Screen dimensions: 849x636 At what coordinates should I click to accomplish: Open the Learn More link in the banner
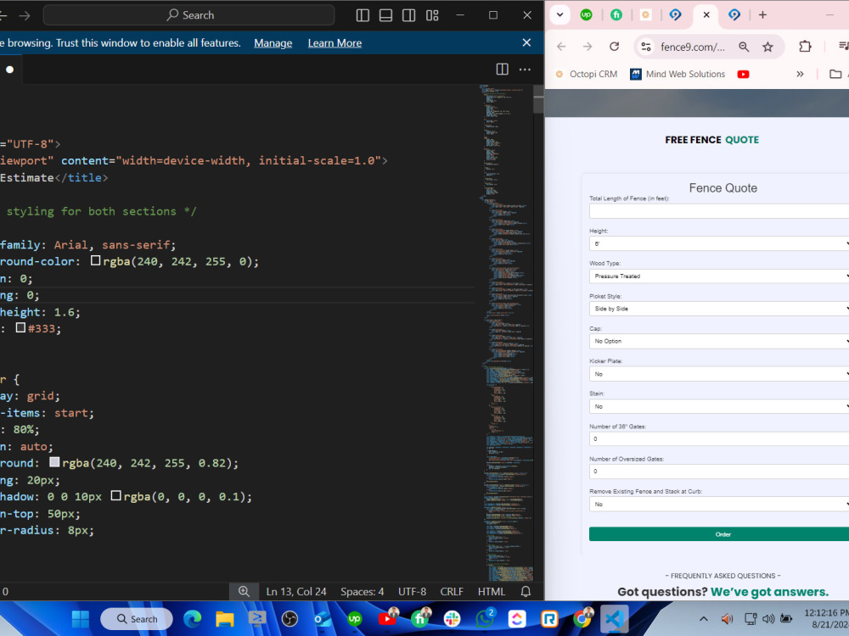pyautogui.click(x=335, y=42)
